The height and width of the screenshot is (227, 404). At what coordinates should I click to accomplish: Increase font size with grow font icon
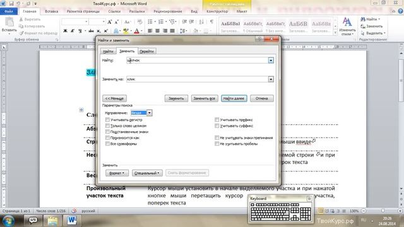tap(109, 22)
